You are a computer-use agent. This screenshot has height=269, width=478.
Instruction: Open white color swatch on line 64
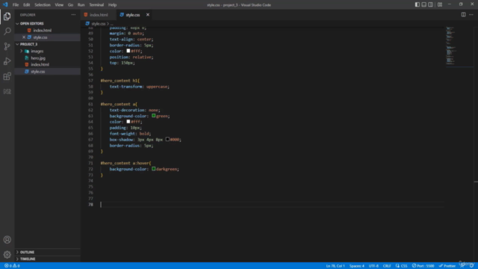(x=128, y=122)
